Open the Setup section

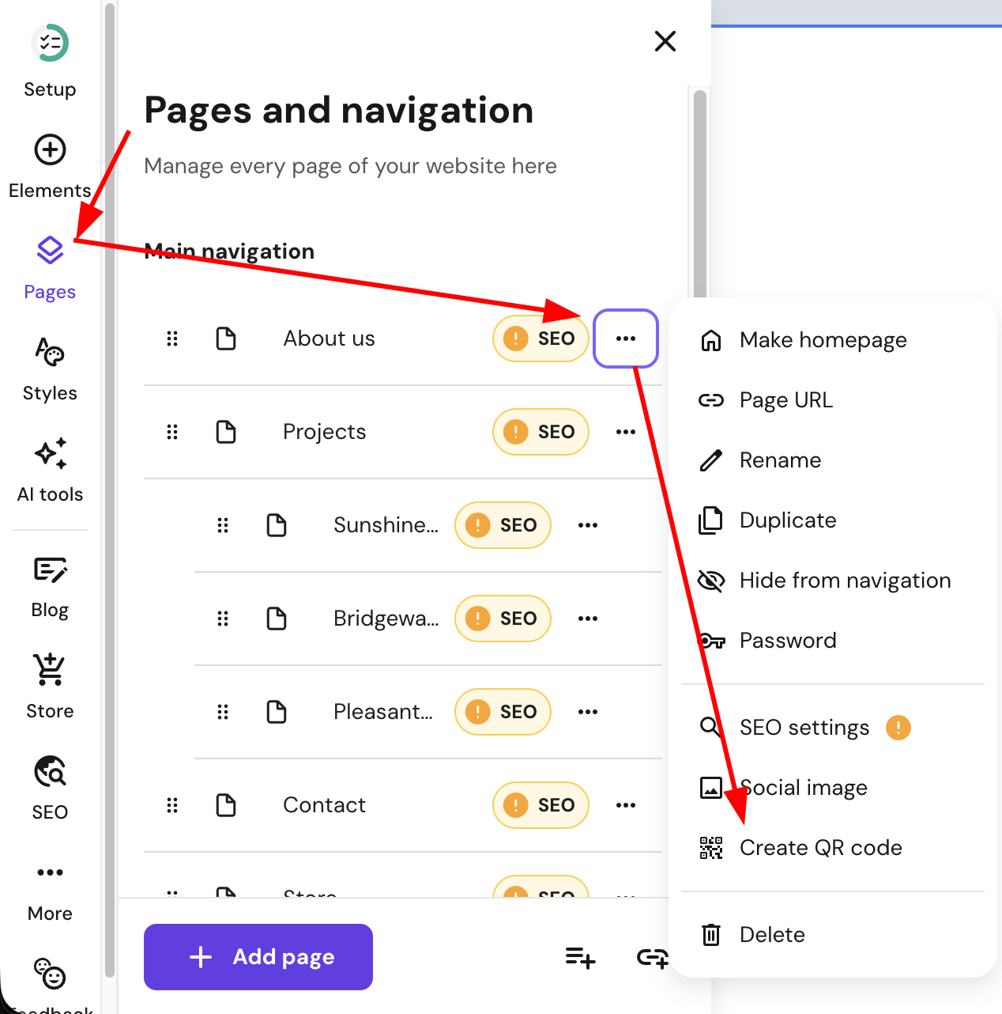click(x=50, y=42)
